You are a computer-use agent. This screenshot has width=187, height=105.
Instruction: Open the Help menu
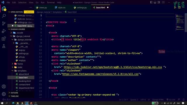[59, 3]
